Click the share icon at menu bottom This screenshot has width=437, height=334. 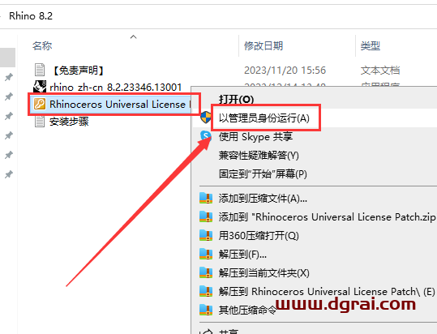point(207,332)
